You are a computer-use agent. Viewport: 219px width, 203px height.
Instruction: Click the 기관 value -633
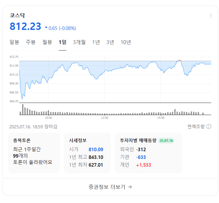(141, 157)
